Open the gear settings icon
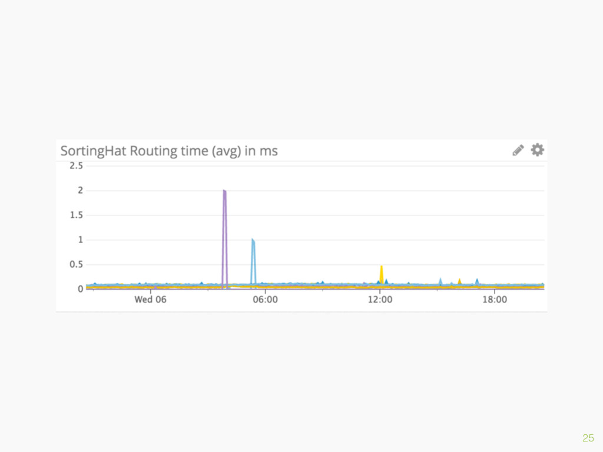603x452 pixels. (x=537, y=150)
